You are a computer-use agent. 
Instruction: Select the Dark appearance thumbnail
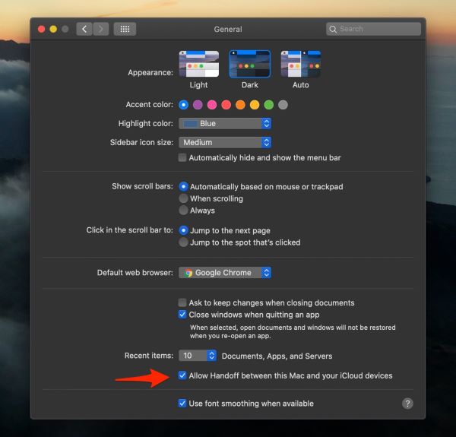coord(250,64)
